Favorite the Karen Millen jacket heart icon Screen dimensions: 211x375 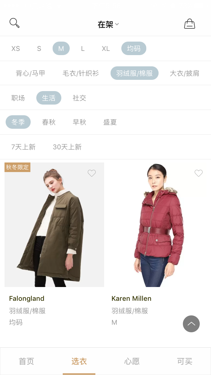point(199,173)
